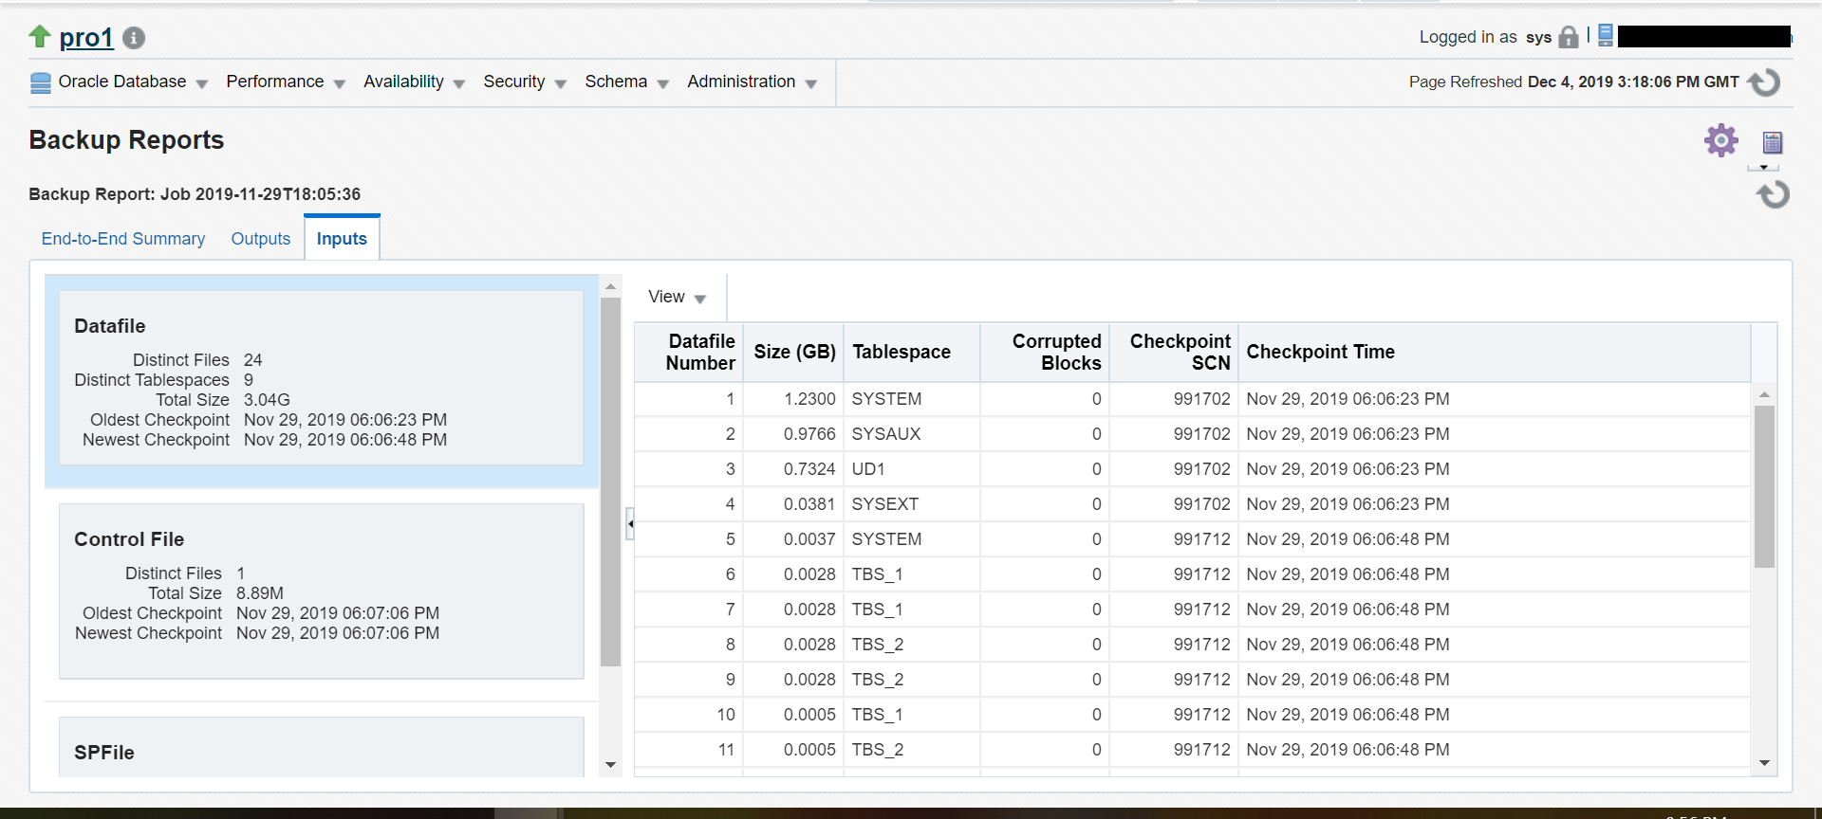This screenshot has height=819, width=1822.
Task: Click the left panel scrollbar thumb
Action: tap(610, 482)
